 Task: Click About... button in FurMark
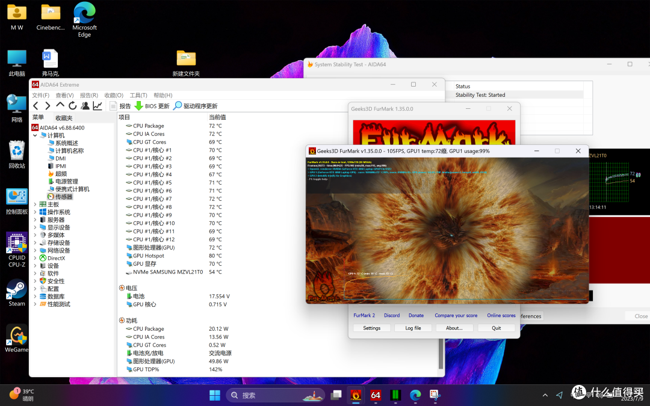pos(454,328)
